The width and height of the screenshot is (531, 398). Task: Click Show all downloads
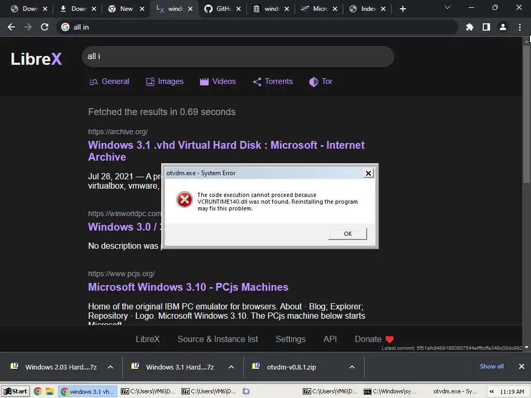492,366
